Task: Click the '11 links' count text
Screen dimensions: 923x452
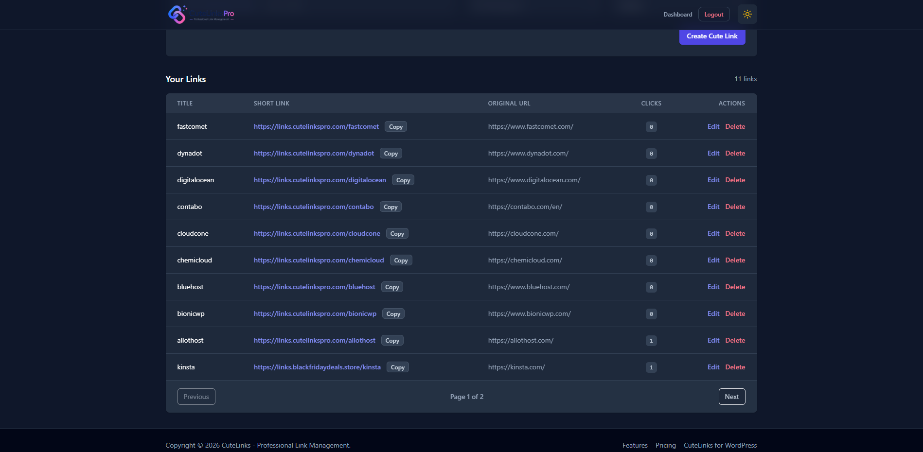Action: 745,79
